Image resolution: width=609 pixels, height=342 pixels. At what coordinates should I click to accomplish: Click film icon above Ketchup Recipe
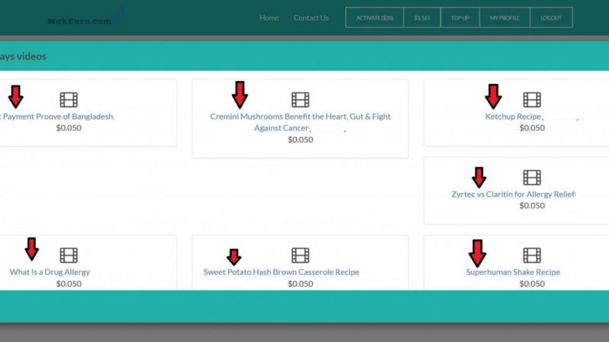[532, 100]
